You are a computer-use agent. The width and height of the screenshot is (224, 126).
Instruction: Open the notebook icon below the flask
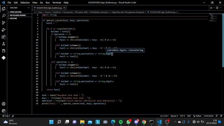tap(3, 51)
